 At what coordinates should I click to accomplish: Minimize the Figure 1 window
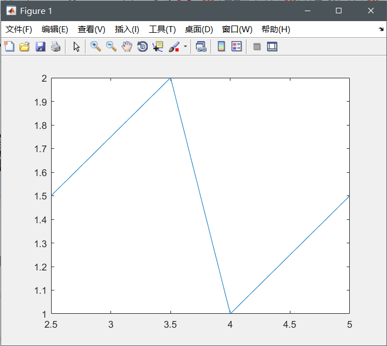[307, 11]
